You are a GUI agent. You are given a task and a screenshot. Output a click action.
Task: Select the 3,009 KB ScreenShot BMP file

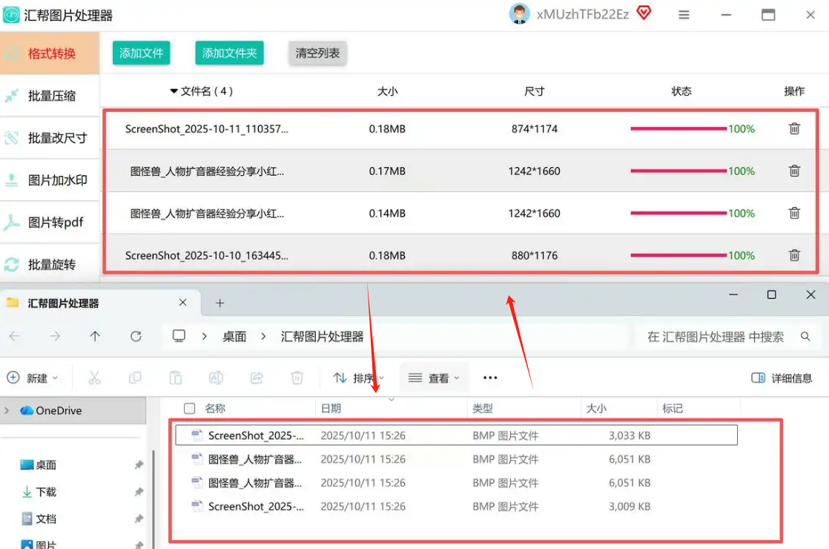tap(456, 506)
